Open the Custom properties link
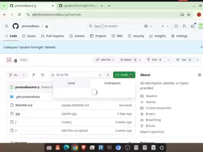The height and width of the screenshot is (152, 203). click(x=158, y=108)
